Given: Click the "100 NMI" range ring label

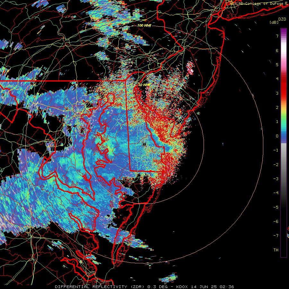Looking at the screenshot, I should point(144,25).
